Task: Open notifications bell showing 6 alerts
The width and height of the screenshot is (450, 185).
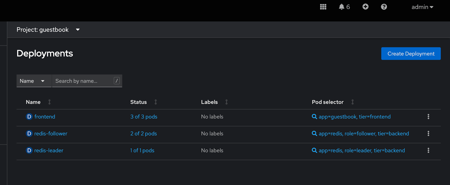Action: tap(344, 7)
